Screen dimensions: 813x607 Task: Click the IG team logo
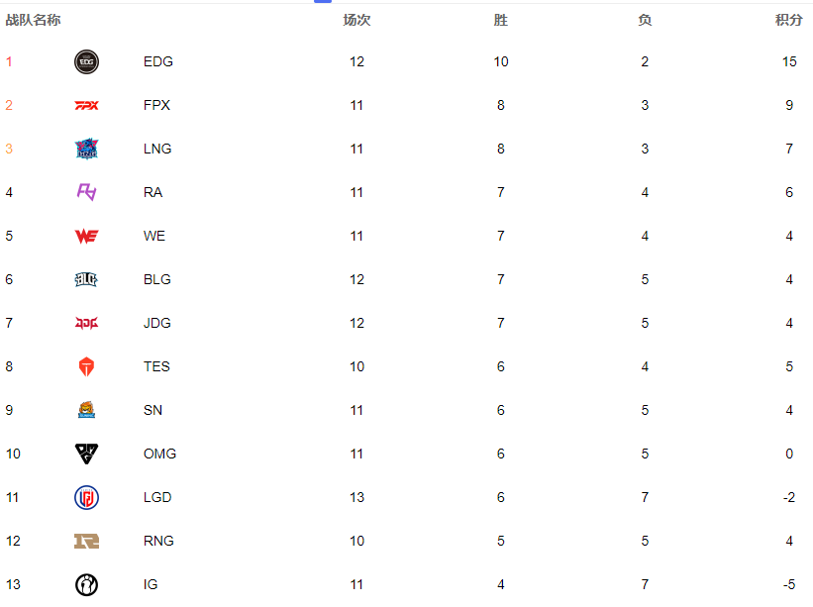(86, 584)
